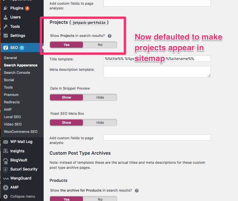Click the top custom fields input above Projects
The height and width of the screenshot is (201, 238).
157,3
